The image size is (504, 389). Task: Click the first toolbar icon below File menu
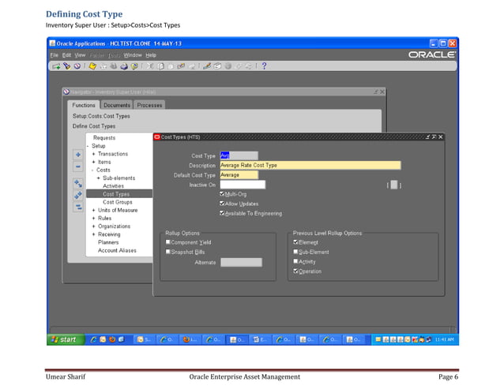point(55,66)
